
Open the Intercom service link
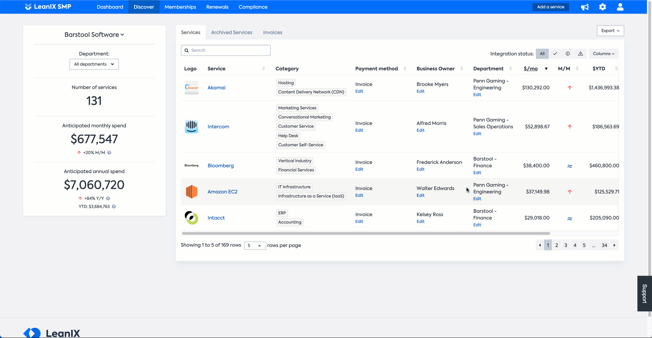click(x=218, y=126)
